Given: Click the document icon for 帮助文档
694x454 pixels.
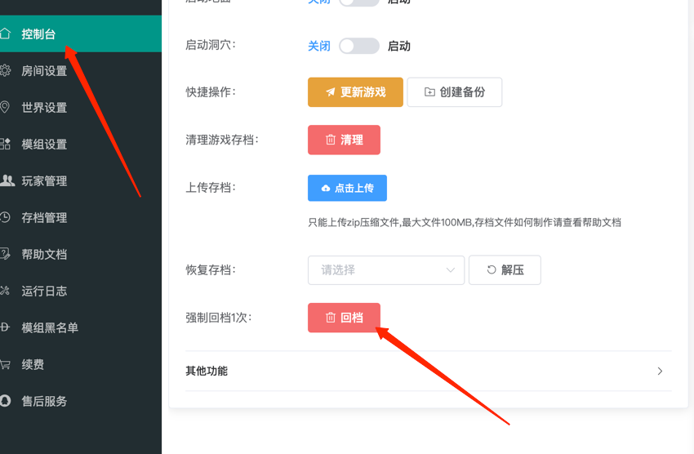Looking at the screenshot, I should click(x=6, y=254).
